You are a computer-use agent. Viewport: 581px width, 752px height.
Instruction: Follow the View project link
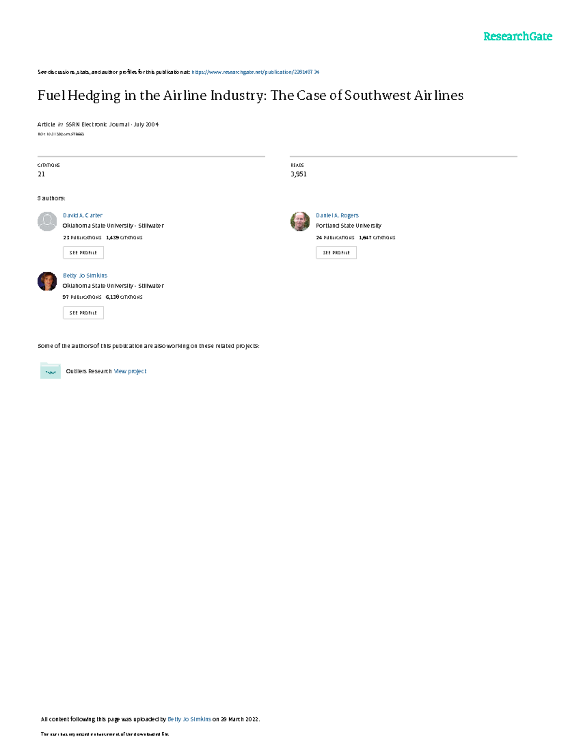130,371
